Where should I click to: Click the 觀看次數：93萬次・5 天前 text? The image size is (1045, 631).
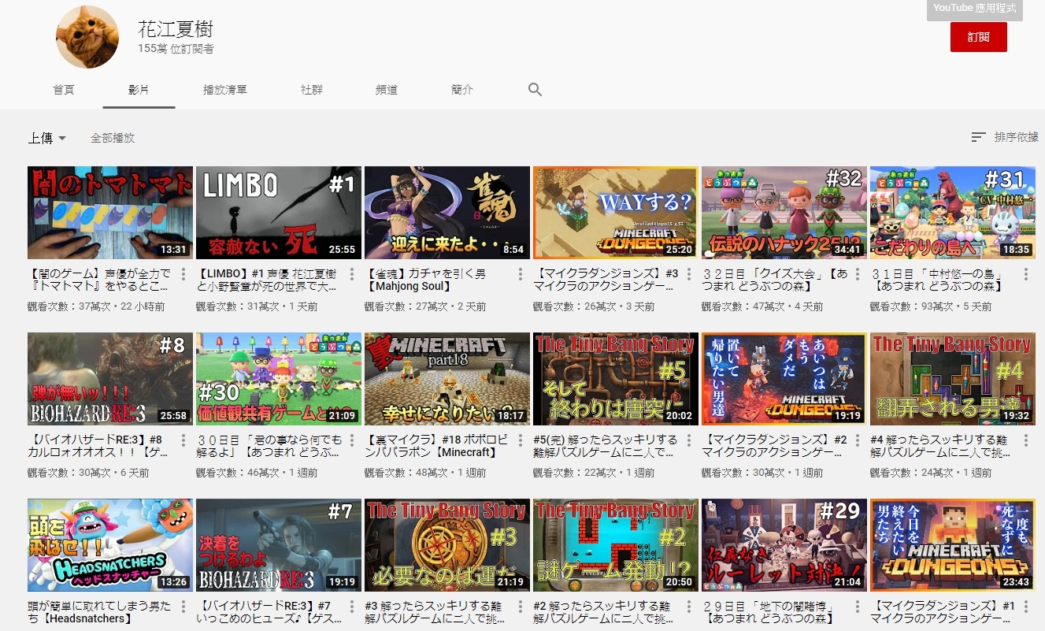coord(932,307)
